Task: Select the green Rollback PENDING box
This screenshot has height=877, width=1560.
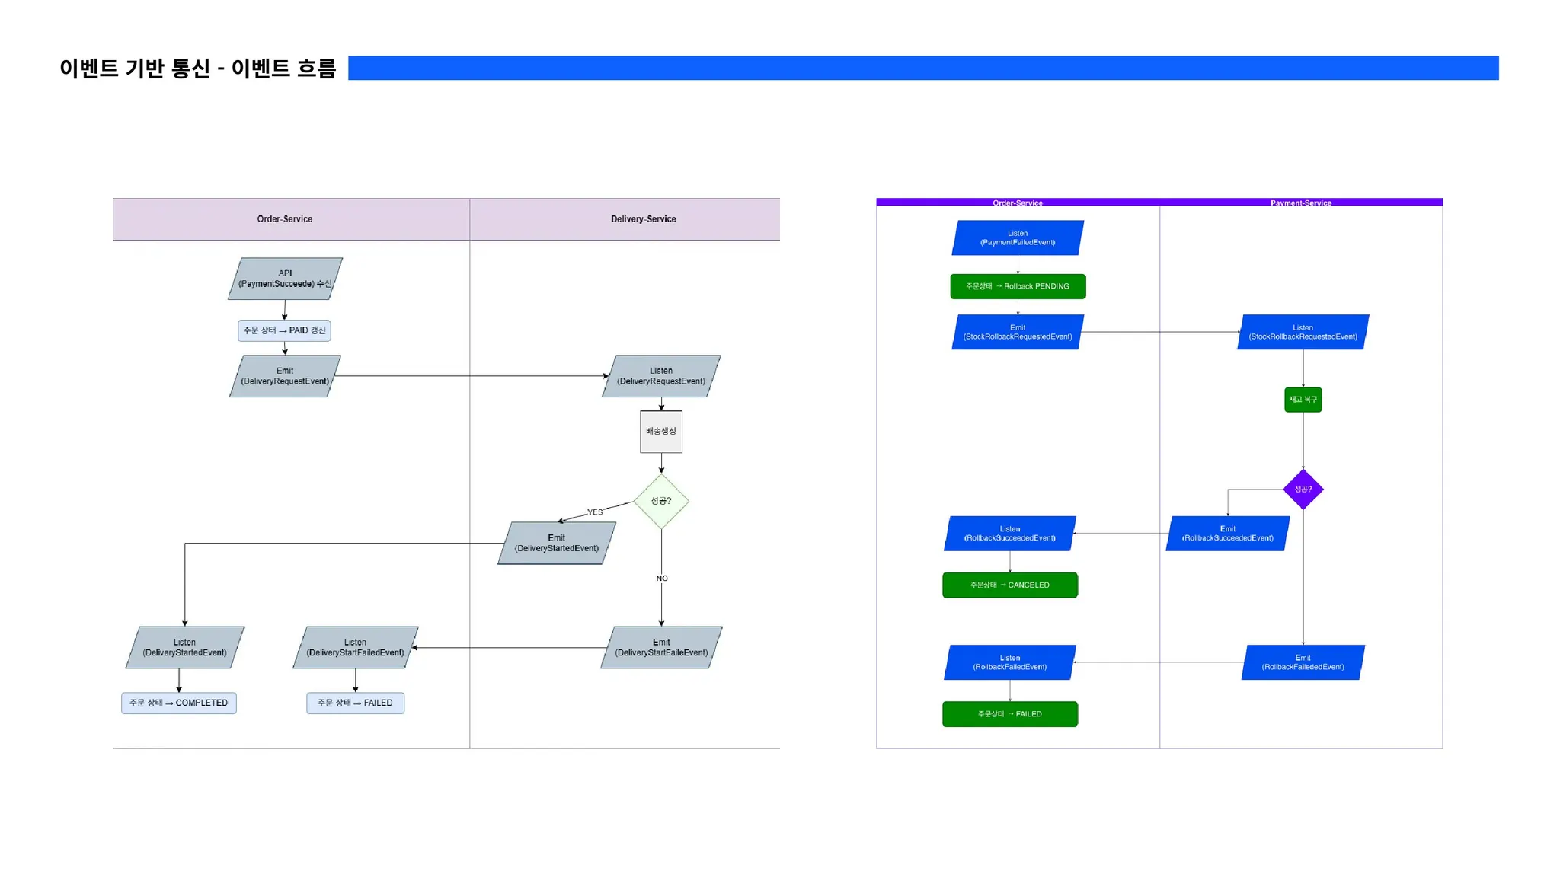Action: [x=1018, y=286]
